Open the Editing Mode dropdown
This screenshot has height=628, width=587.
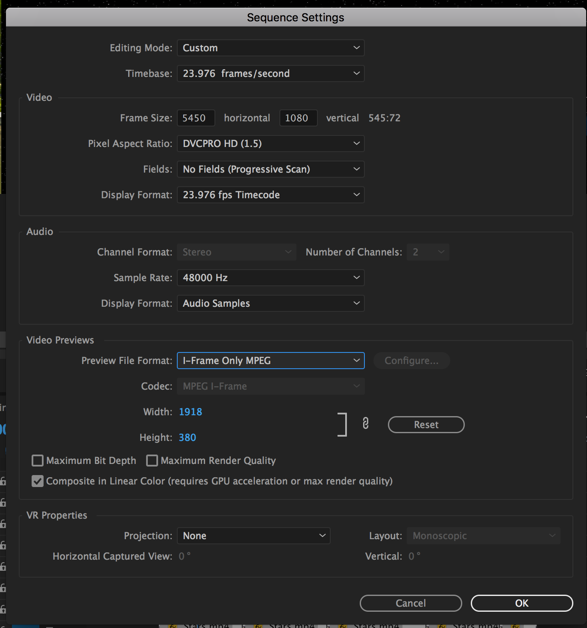pyautogui.click(x=271, y=48)
